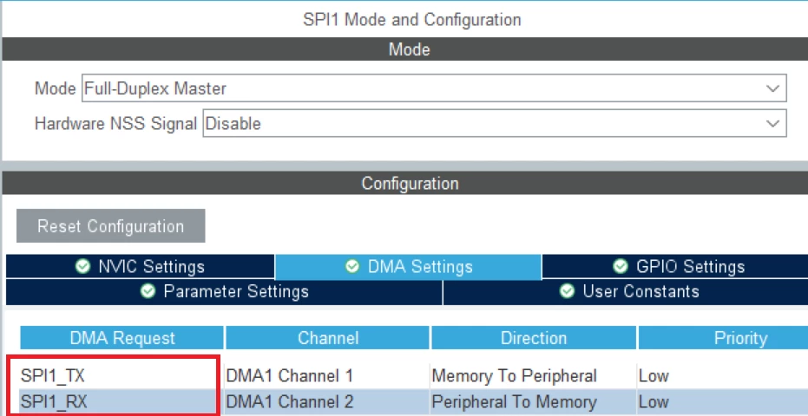808x416 pixels.
Task: Expand the Hardware NSS Signal dropdown
Action: pyautogui.click(x=495, y=124)
